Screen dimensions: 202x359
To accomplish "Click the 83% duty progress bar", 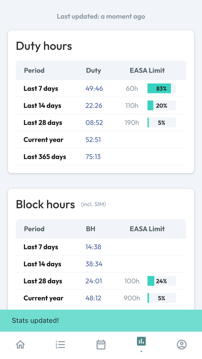I will point(162,88).
